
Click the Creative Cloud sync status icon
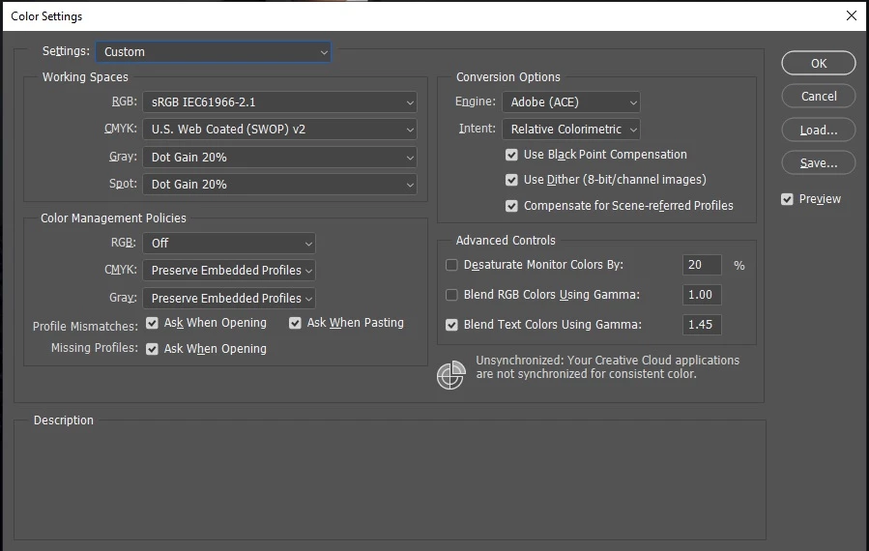[x=450, y=375]
